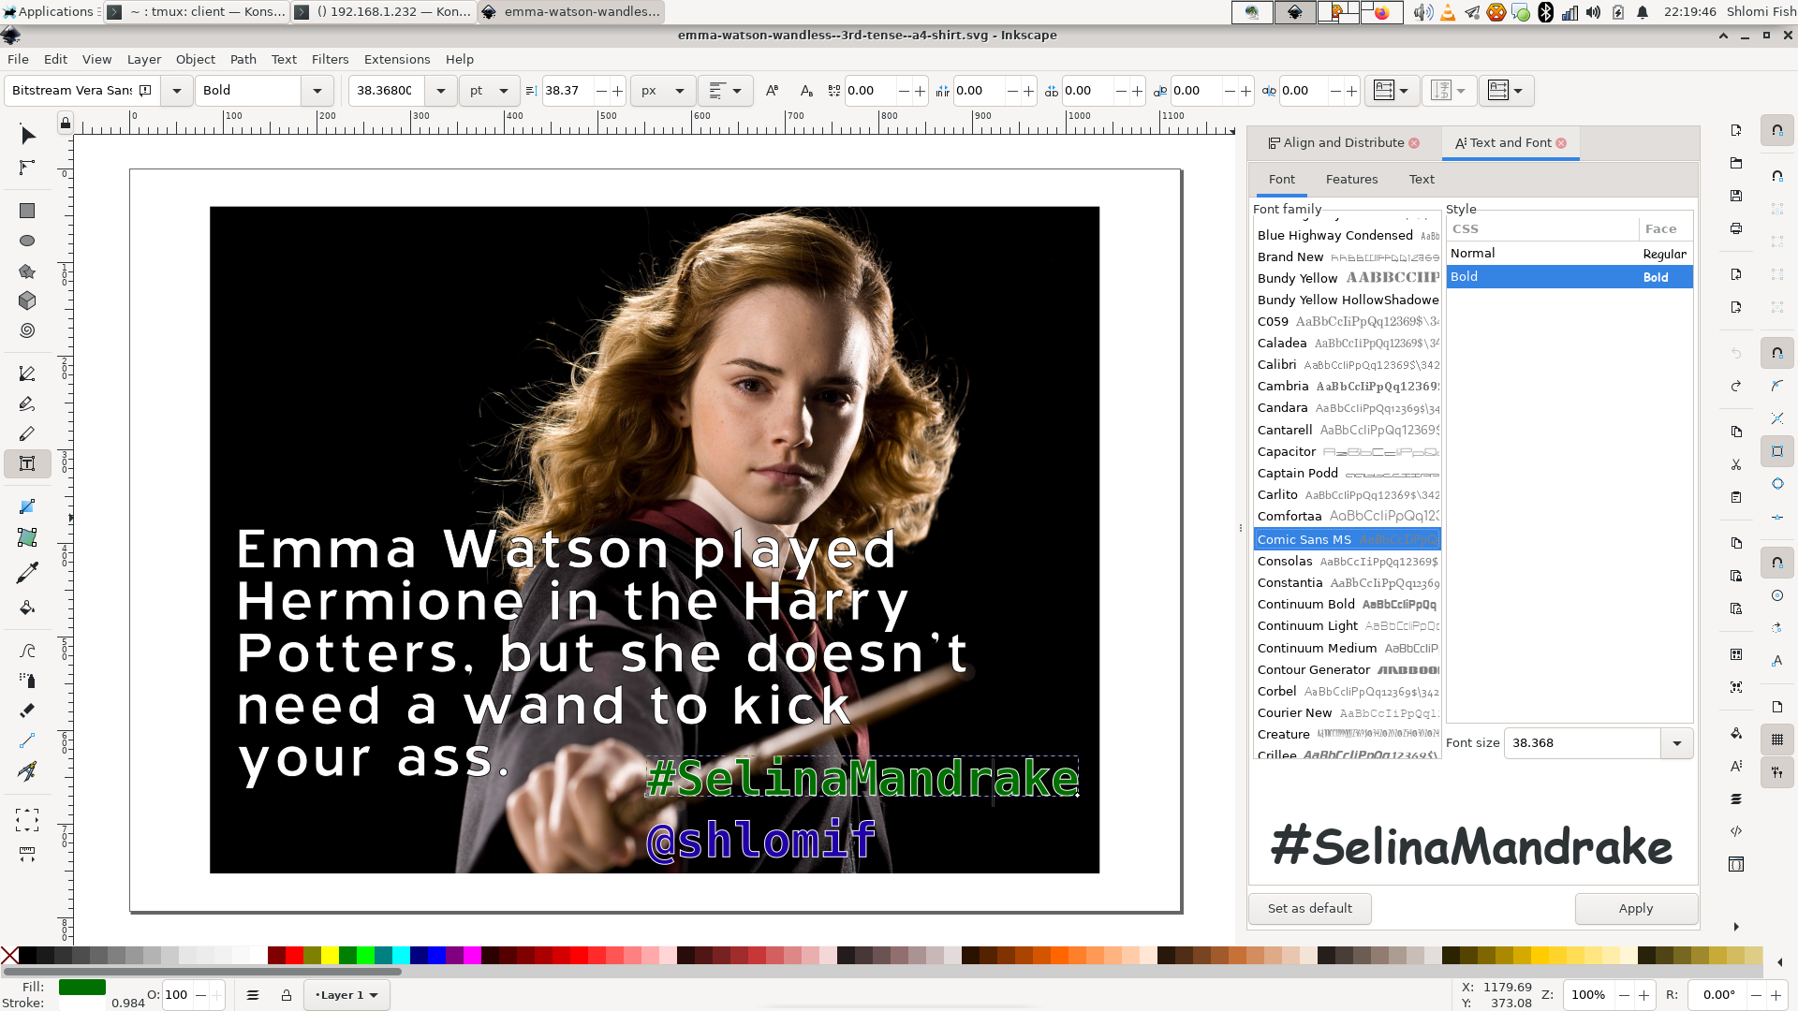Activate the Pen (Bezier) tool
Image resolution: width=1798 pixels, height=1011 pixels.
[x=27, y=374]
